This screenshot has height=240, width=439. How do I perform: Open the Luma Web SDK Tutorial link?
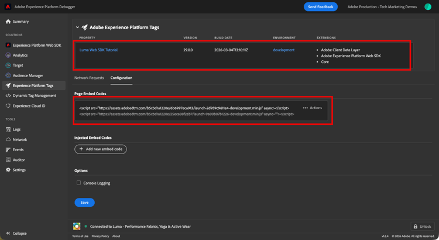[x=98, y=50]
